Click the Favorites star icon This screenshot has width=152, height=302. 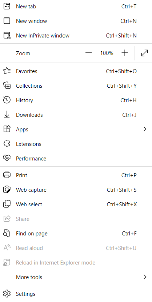[x=7, y=71]
